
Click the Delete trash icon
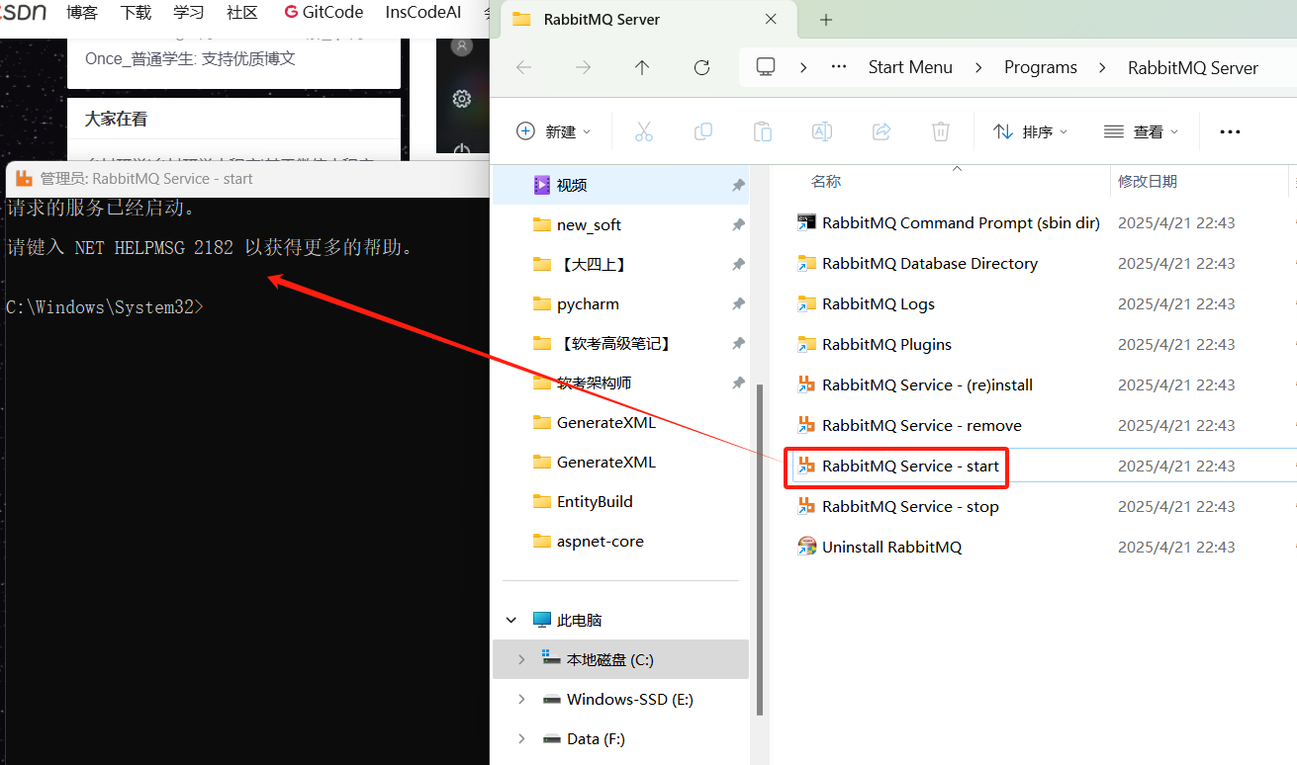click(941, 131)
